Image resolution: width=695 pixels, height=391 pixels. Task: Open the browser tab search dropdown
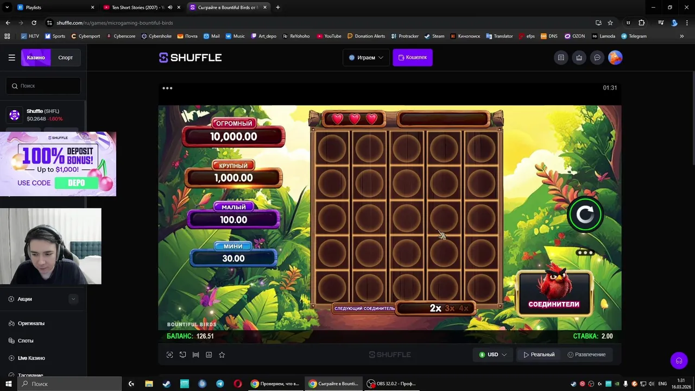8,7
